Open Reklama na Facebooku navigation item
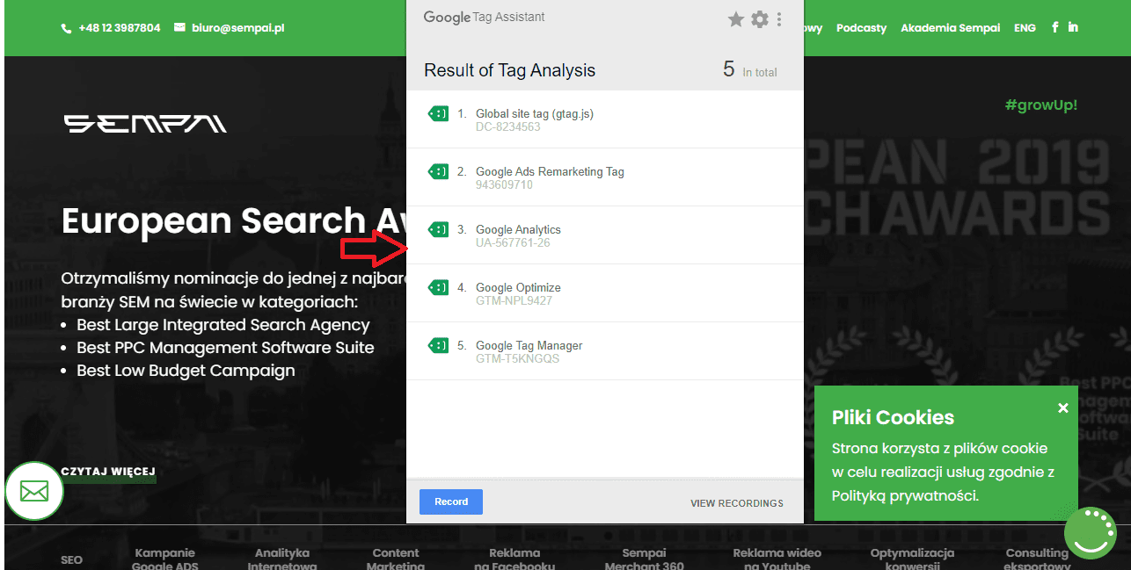Image resolution: width=1131 pixels, height=570 pixels. pyautogui.click(x=514, y=559)
